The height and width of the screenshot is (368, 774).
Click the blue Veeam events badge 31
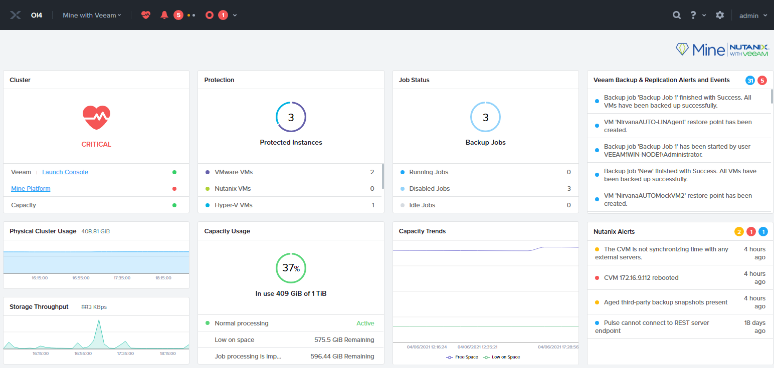tap(750, 80)
